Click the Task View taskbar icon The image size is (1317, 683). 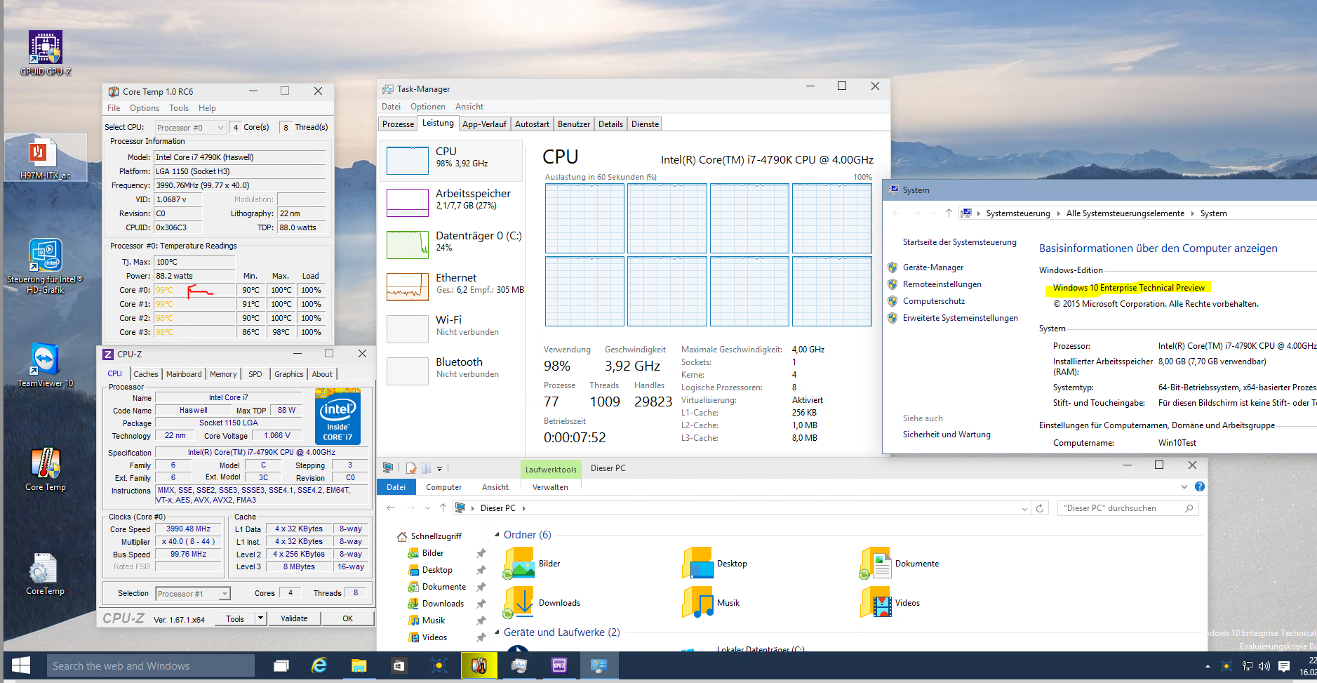(x=281, y=665)
